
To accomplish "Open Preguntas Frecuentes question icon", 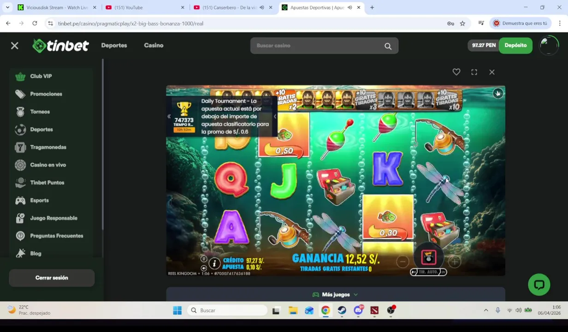I will [20, 236].
